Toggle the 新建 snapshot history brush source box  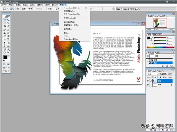tap(148, 56)
